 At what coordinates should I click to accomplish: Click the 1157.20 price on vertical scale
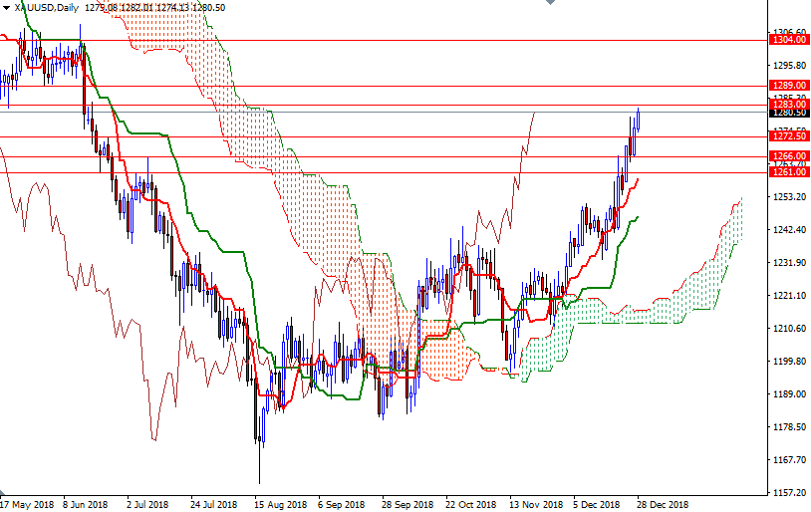pos(789,493)
